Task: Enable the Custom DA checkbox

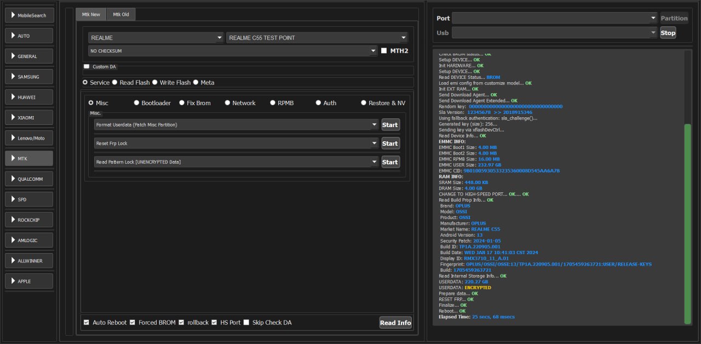Action: click(x=87, y=66)
